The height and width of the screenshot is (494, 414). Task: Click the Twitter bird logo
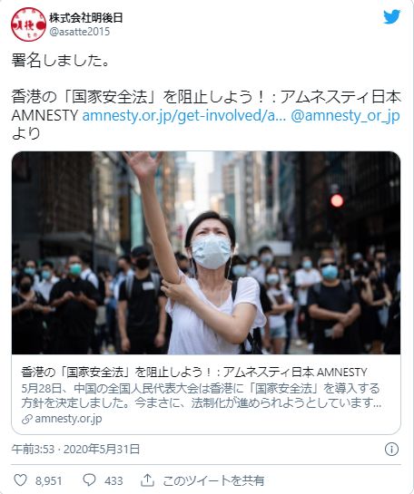(392, 16)
